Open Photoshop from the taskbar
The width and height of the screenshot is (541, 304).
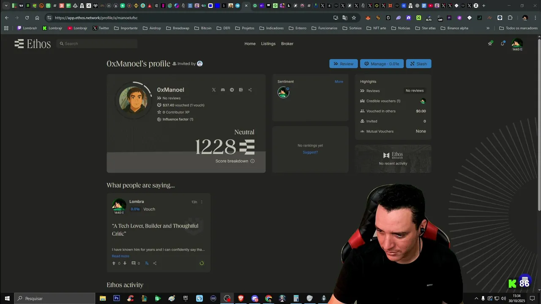pyautogui.click(x=116, y=298)
